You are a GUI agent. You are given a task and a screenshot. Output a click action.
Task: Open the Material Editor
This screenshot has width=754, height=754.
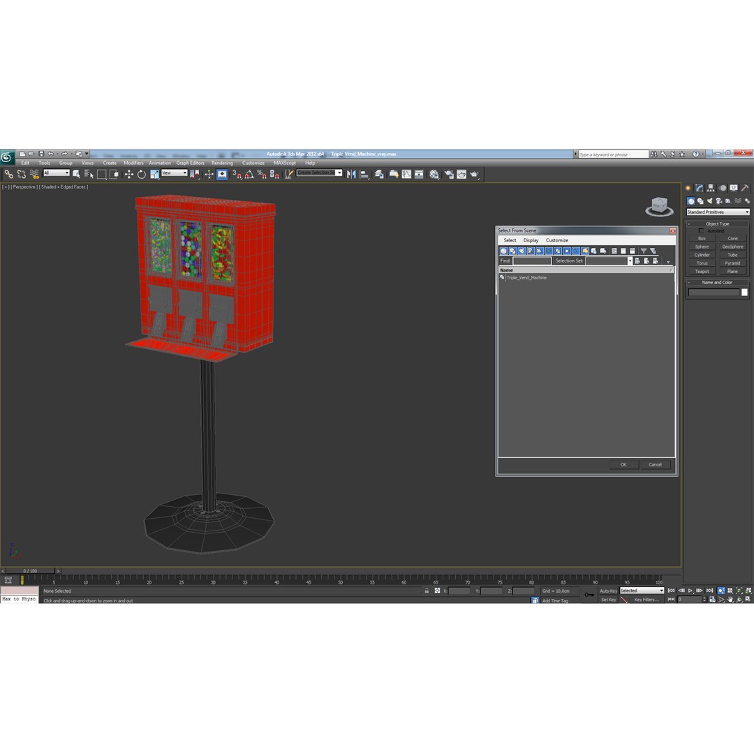[434, 174]
